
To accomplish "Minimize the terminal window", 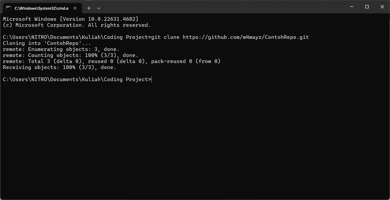I will [x=352, y=7].
